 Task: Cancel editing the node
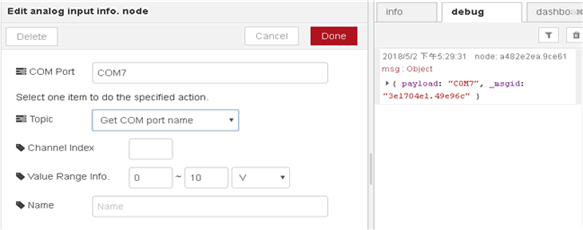(x=271, y=36)
